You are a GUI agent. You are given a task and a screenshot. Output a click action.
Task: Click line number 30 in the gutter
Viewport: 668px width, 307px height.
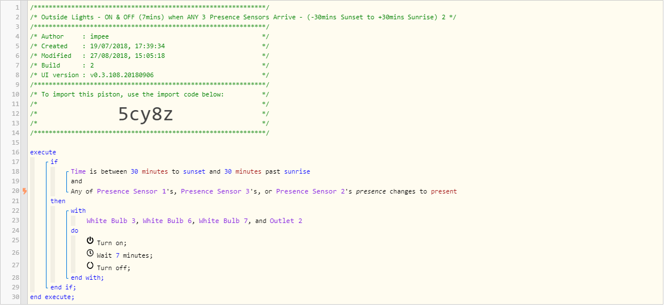(x=16, y=297)
